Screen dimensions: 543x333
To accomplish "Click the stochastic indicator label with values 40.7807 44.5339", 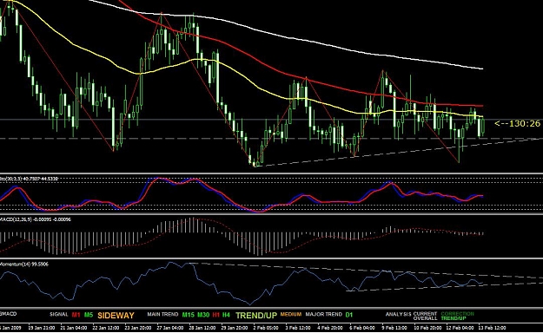I will pos(29,179).
